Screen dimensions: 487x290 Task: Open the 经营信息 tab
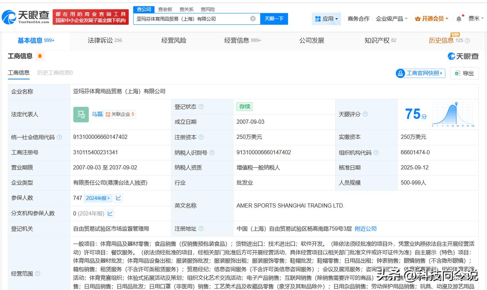pos(243,40)
